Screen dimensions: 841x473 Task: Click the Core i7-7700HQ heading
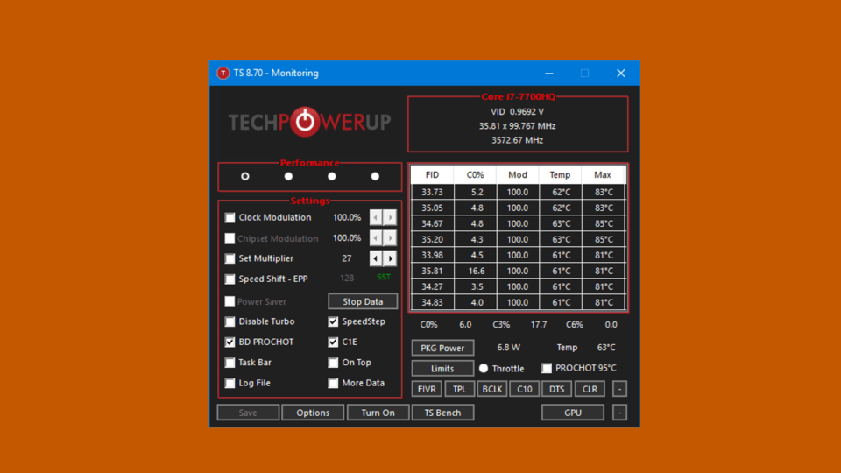(x=518, y=96)
